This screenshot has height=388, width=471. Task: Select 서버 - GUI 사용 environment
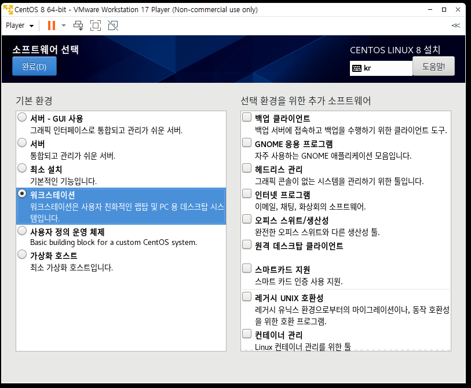click(22, 117)
